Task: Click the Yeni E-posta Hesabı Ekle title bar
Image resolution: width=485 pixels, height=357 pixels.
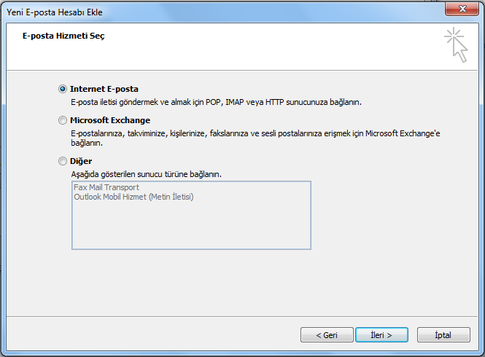Action: pos(217,12)
